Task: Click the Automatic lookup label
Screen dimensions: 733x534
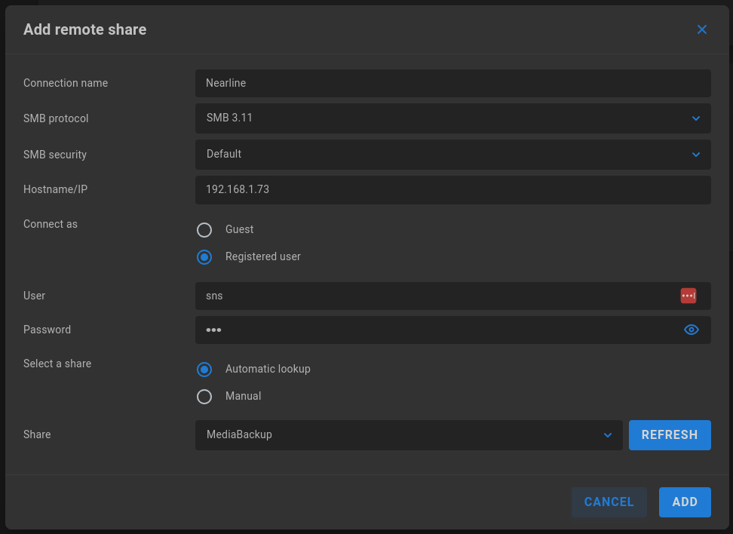Action: (268, 369)
